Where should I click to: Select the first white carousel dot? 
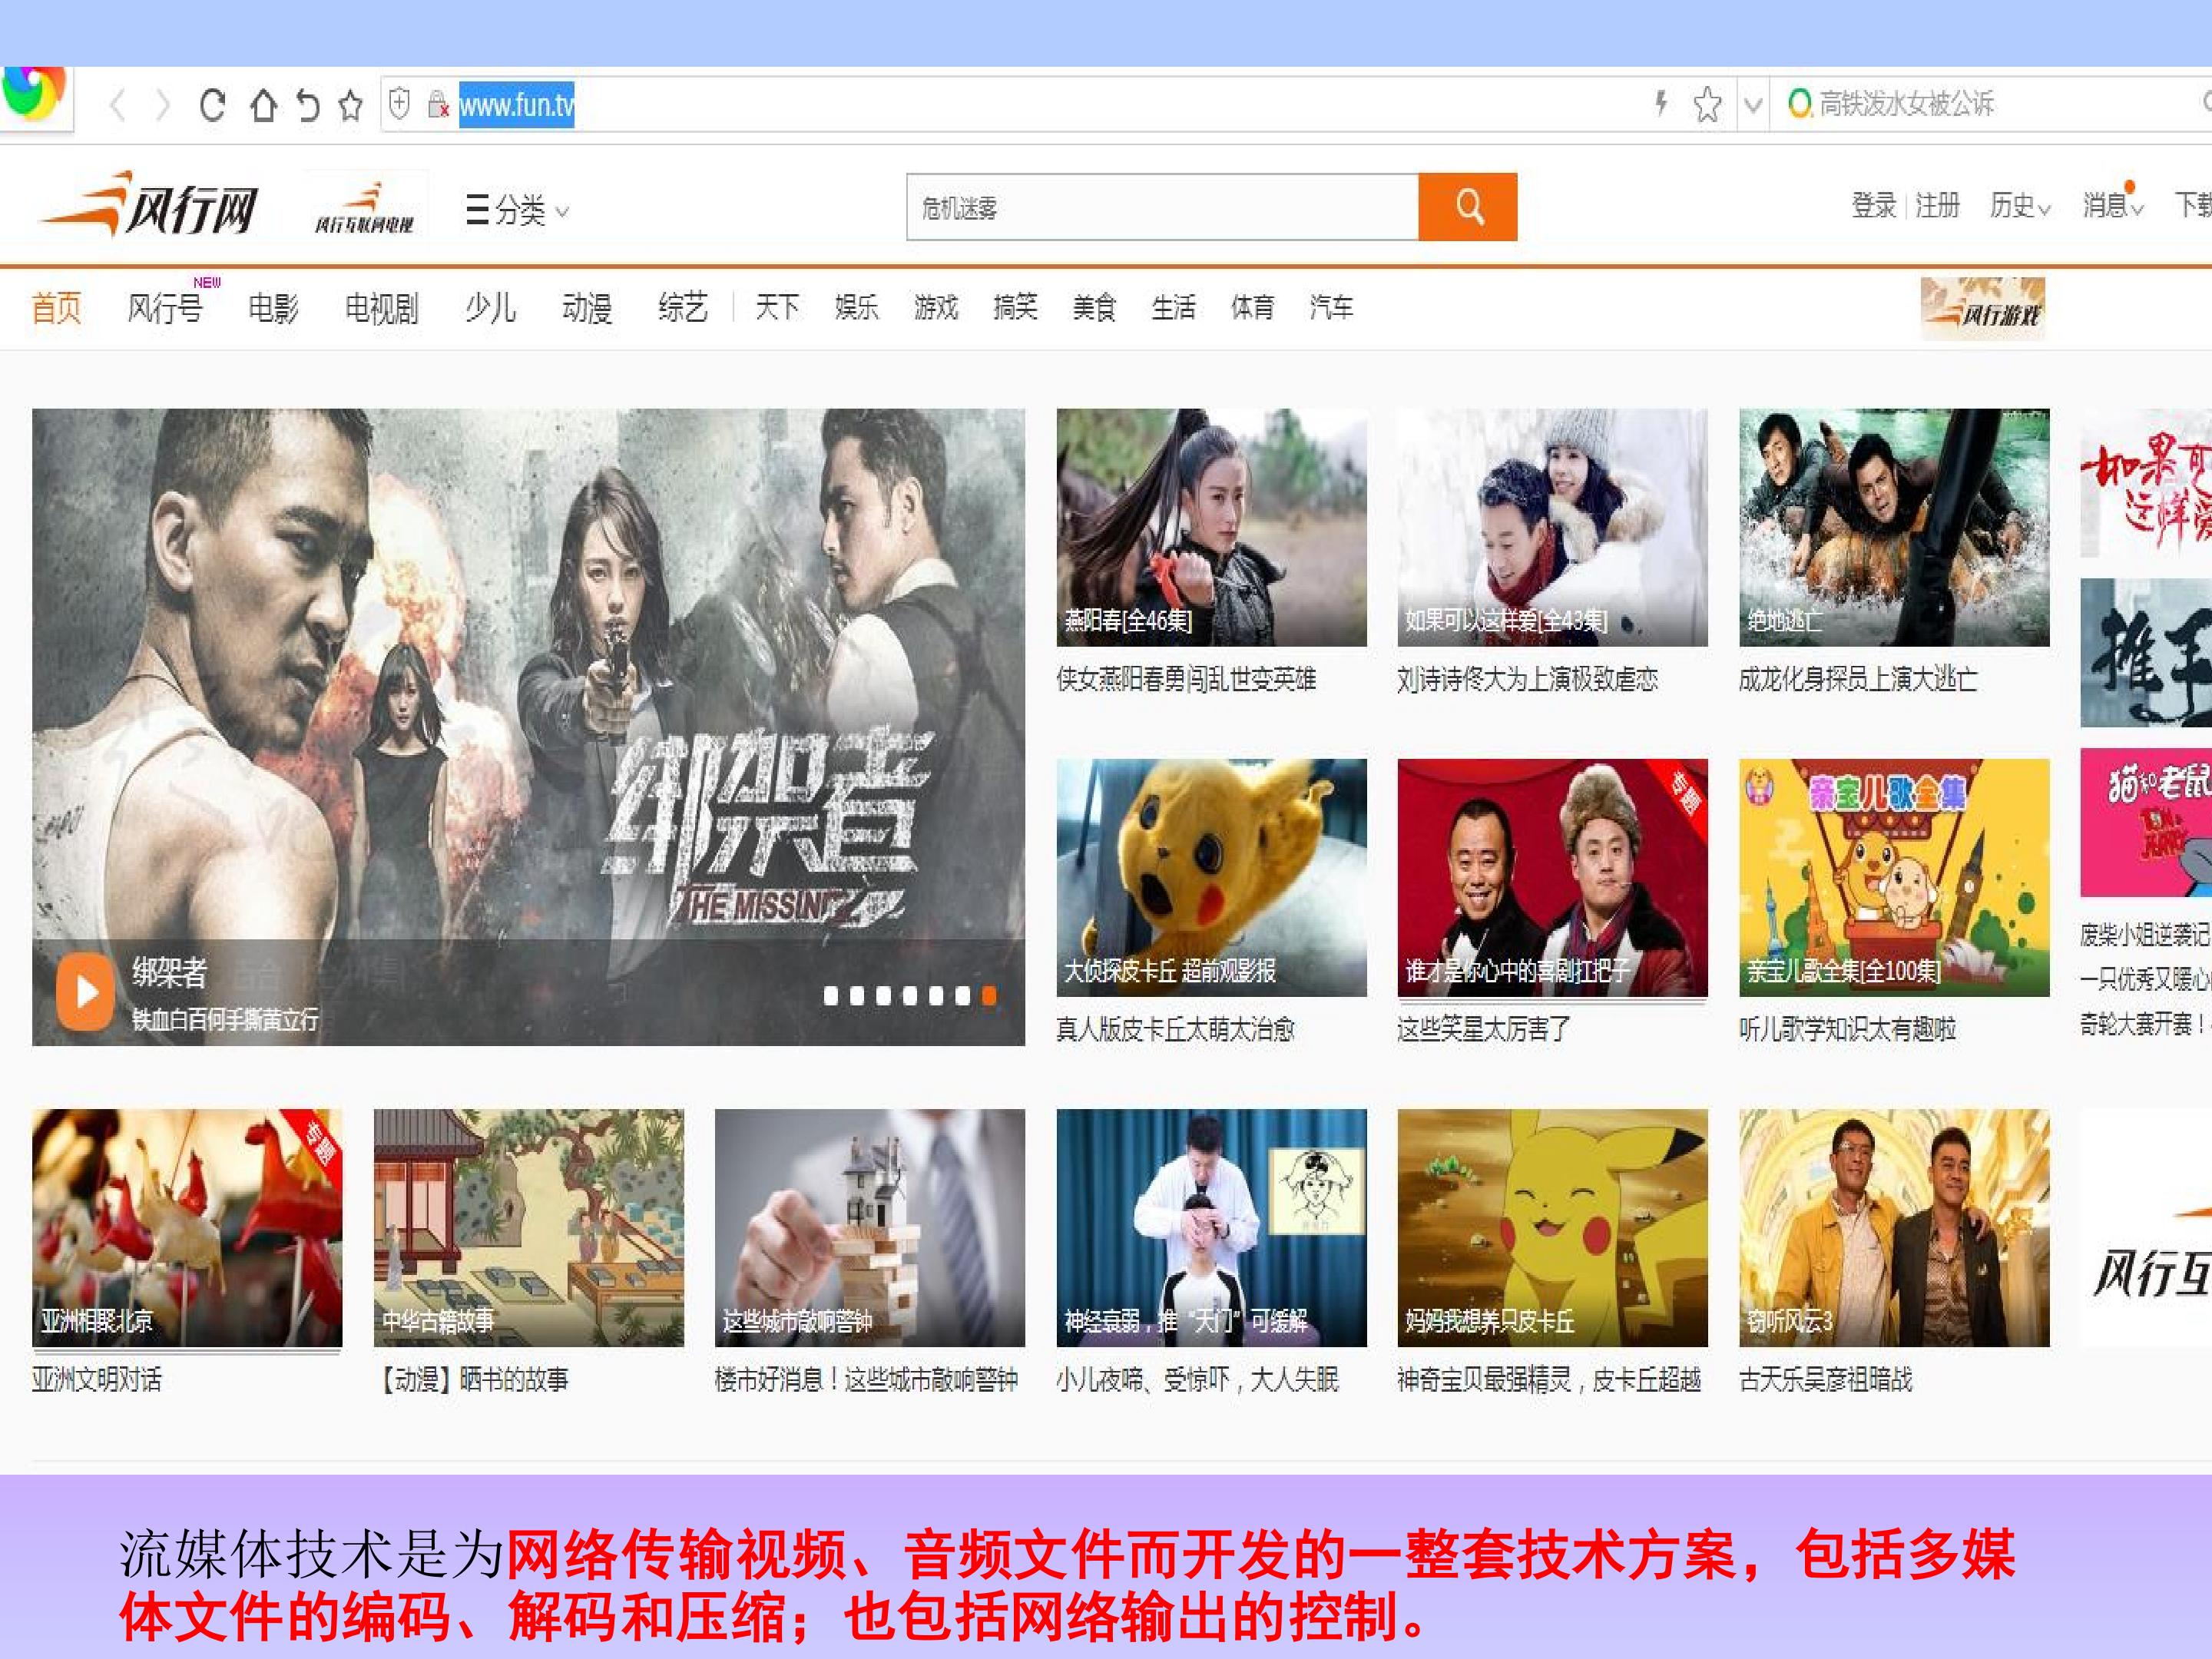[x=830, y=995]
